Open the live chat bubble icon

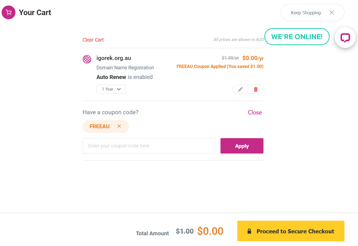point(345,38)
